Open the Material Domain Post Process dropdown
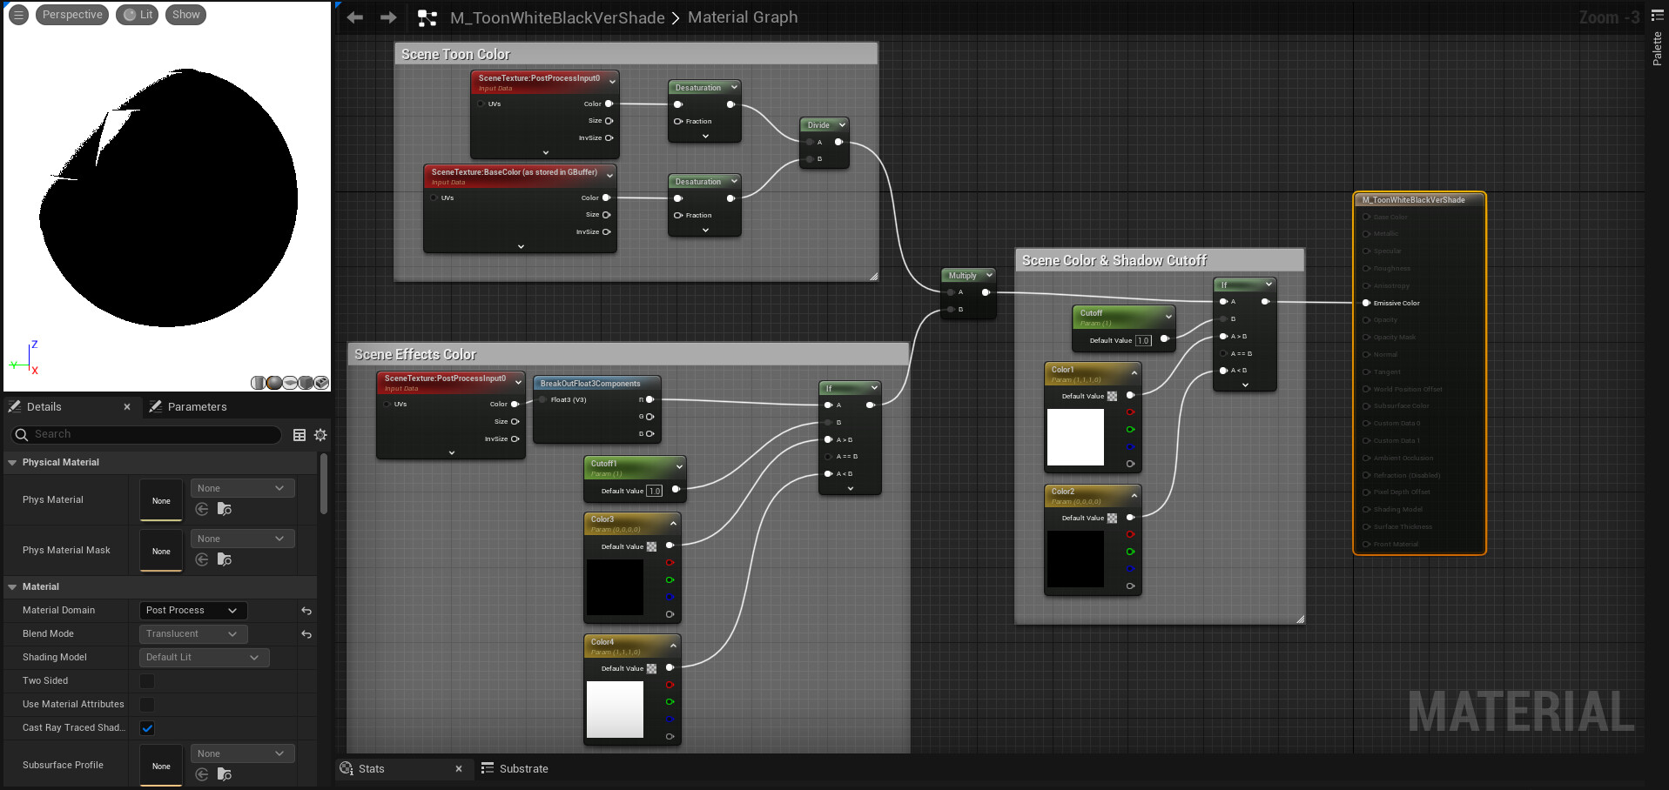This screenshot has width=1669, height=790. [192, 610]
